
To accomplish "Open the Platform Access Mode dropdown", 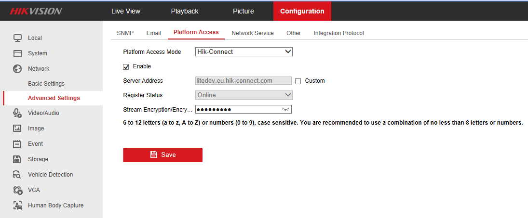I will tap(244, 51).
